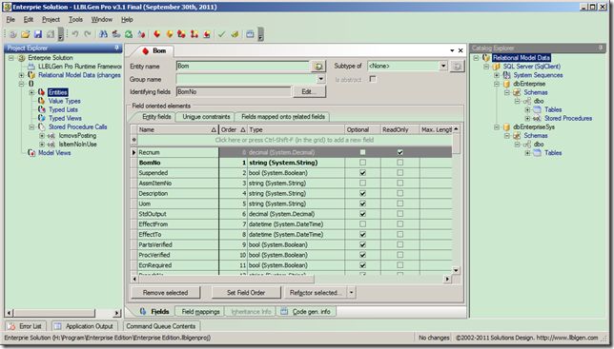The width and height of the screenshot is (614, 349).
Task: Open a project with the folder icon
Action: click(x=26, y=34)
